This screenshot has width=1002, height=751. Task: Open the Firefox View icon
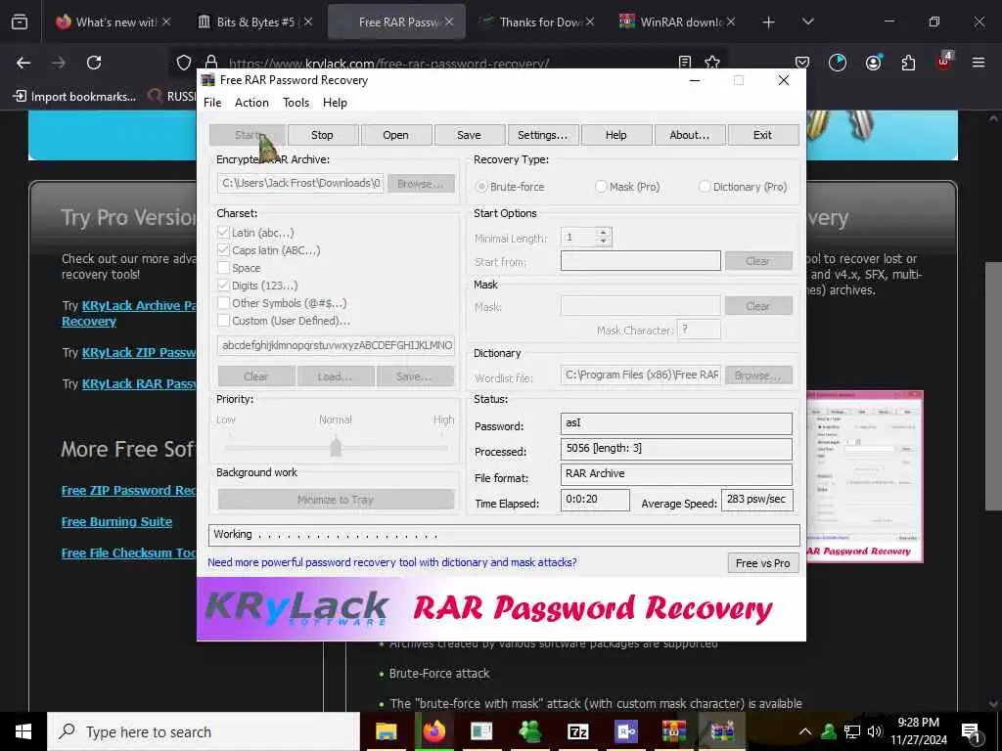coord(20,22)
